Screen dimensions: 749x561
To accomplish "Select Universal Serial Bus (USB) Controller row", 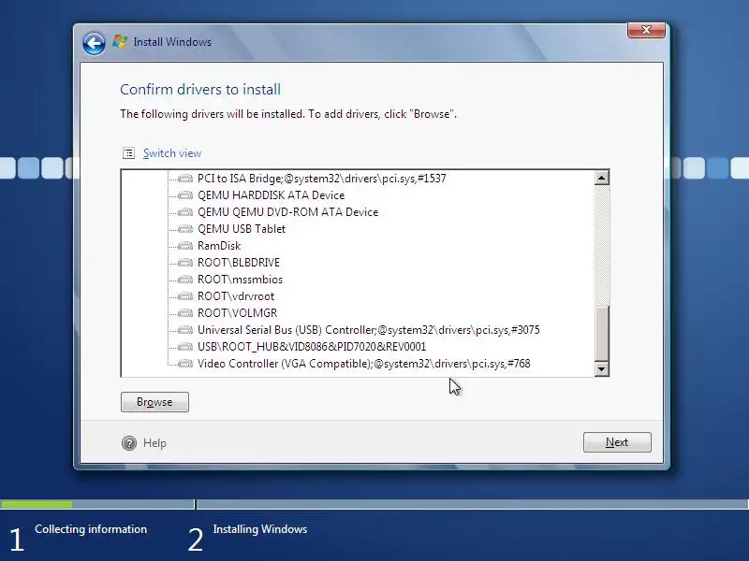I will [368, 330].
